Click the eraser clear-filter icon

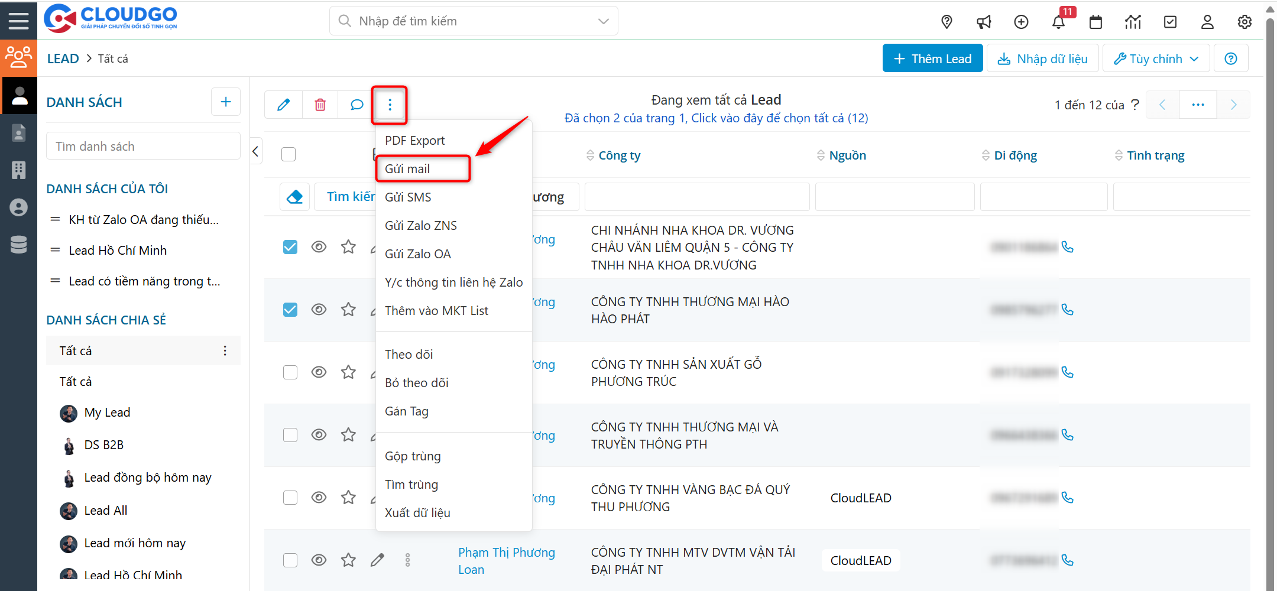(x=294, y=197)
